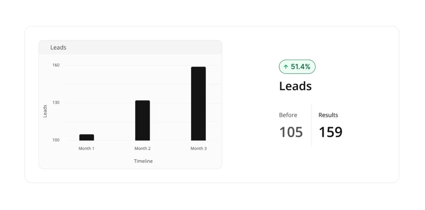Click the Results value 159
This screenshot has height=210, width=425.
[330, 132]
